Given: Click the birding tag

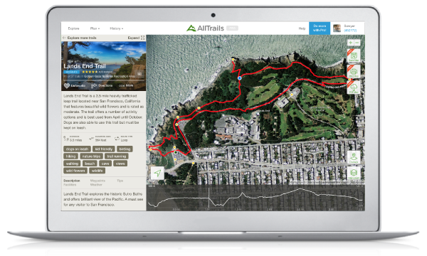Looking at the screenshot, I should tap(125, 149).
